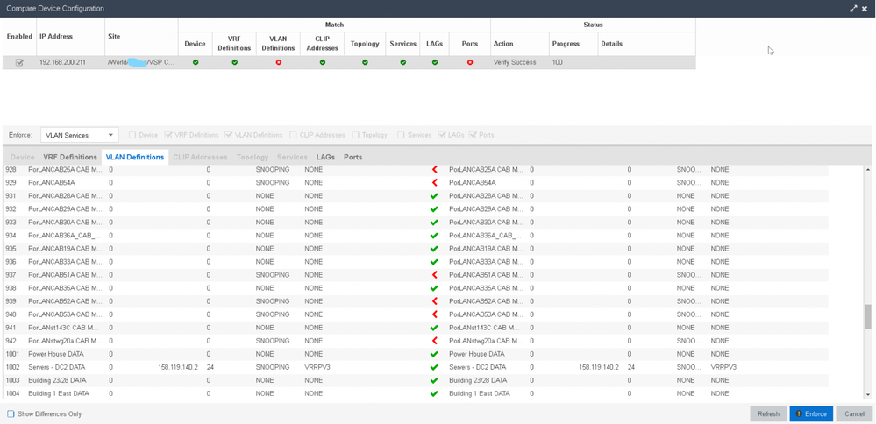
Task: Click red difference arrow for VLAN 942
Action: (x=434, y=341)
